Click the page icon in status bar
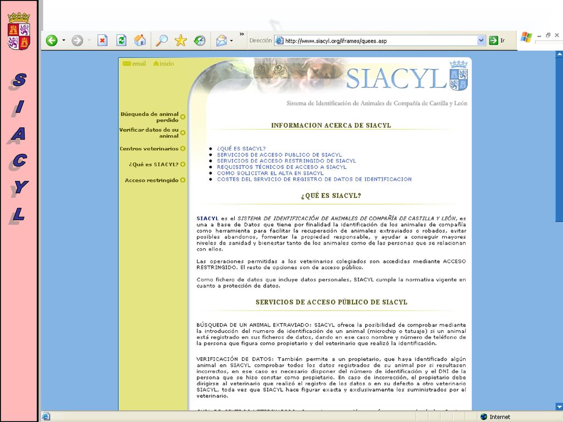This screenshot has width=563, height=422. (x=46, y=417)
